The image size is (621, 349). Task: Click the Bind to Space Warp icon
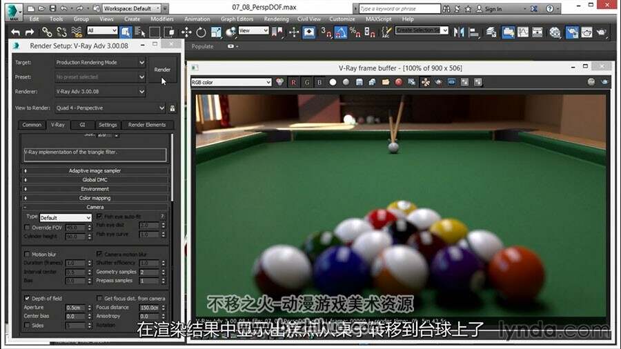[77, 32]
